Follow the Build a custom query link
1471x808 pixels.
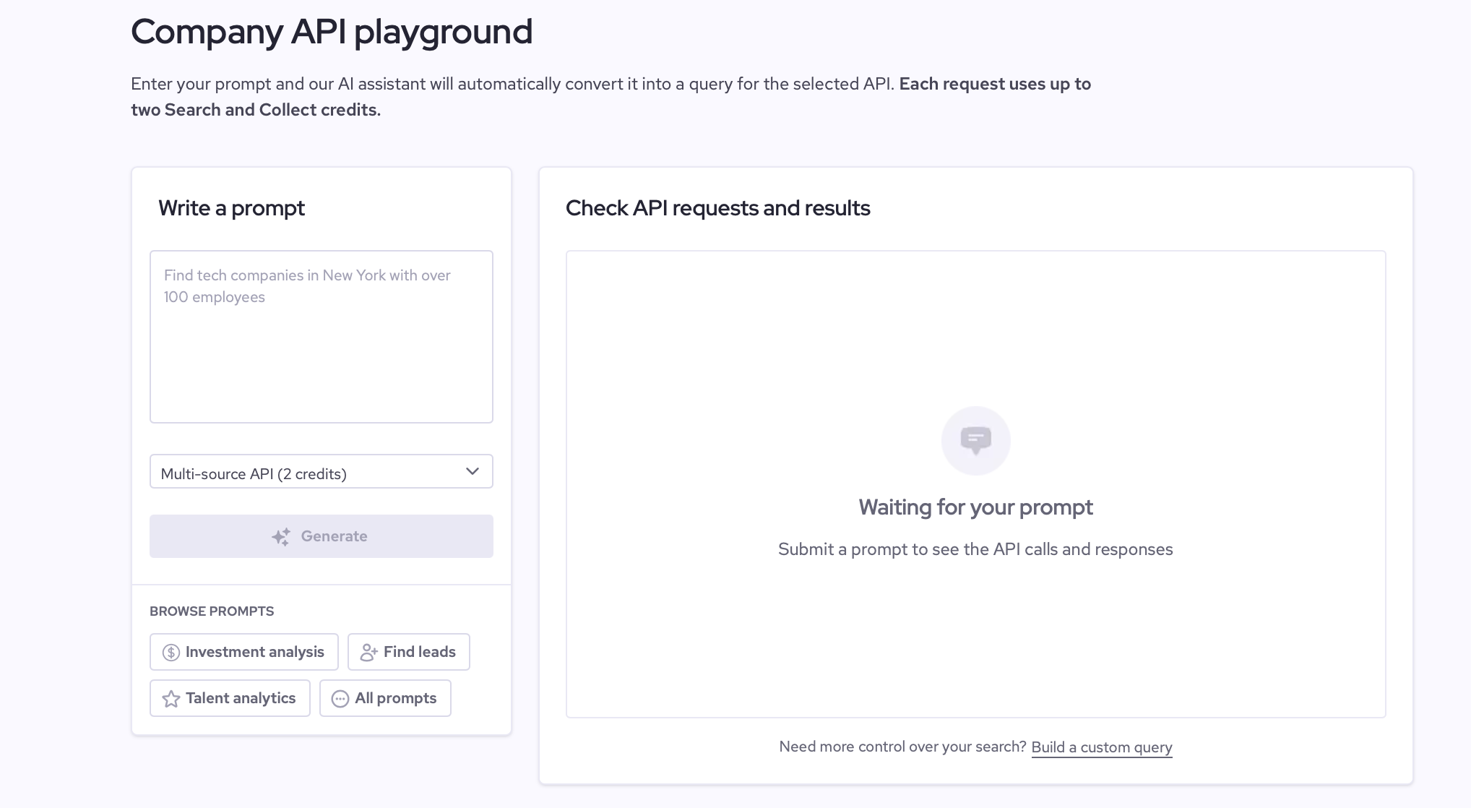(1101, 747)
